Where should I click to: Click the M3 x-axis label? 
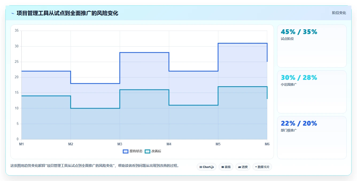[120, 144]
